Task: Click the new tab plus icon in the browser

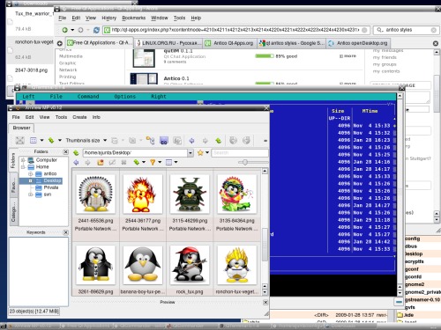Action: pyautogui.click(x=60, y=43)
